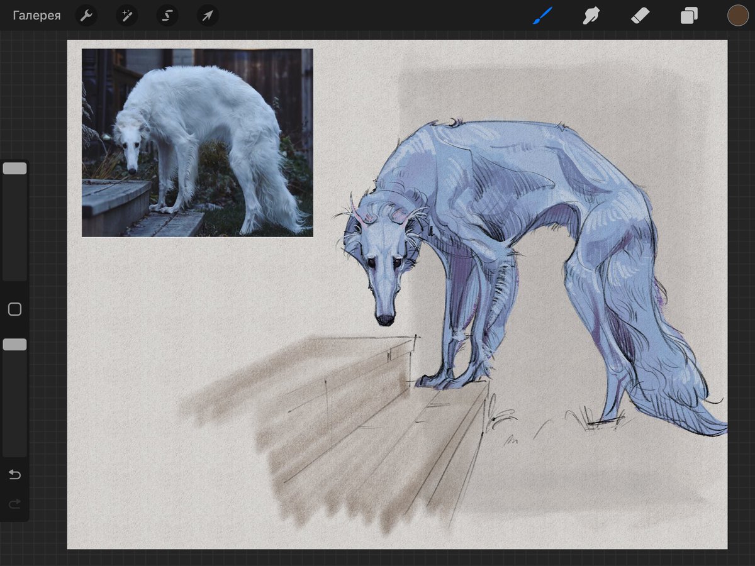Image resolution: width=755 pixels, height=566 pixels.
Task: Tap the white dog reference photo
Action: coord(198,143)
